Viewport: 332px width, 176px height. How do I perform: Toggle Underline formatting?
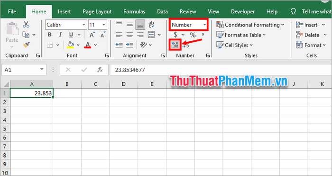71,35
